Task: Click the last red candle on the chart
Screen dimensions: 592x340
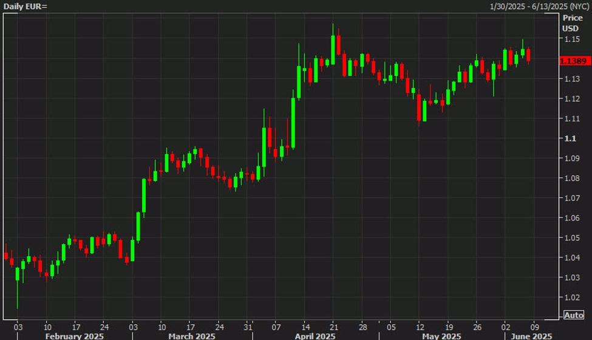Action: pos(528,55)
